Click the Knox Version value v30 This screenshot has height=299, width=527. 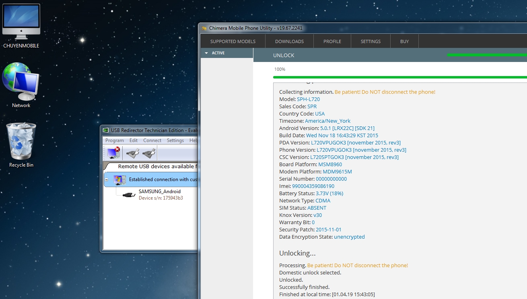(318, 215)
